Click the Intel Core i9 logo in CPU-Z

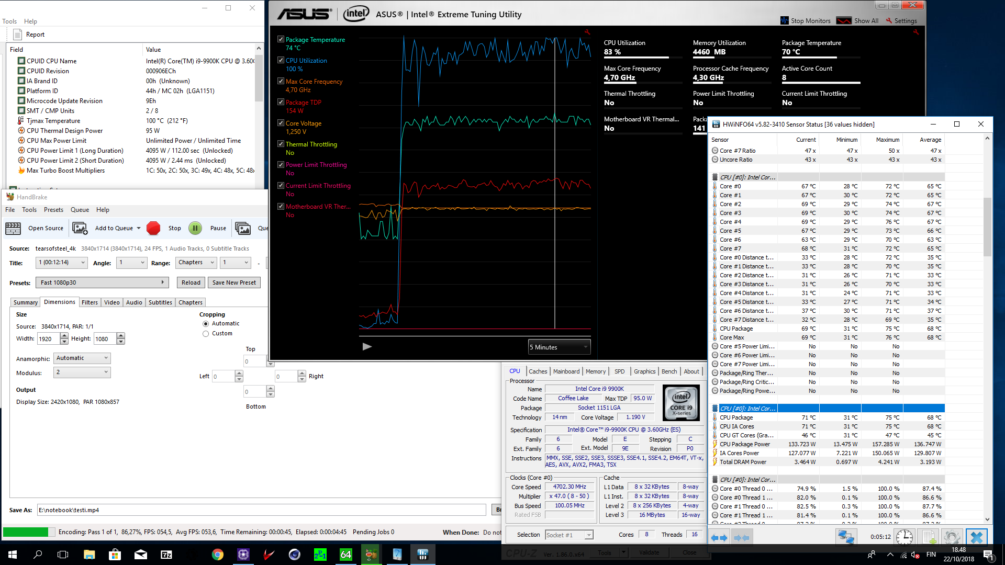[x=681, y=403]
